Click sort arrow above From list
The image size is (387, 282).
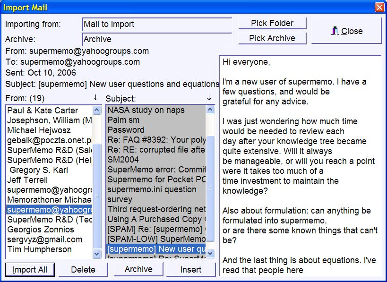(x=95, y=98)
